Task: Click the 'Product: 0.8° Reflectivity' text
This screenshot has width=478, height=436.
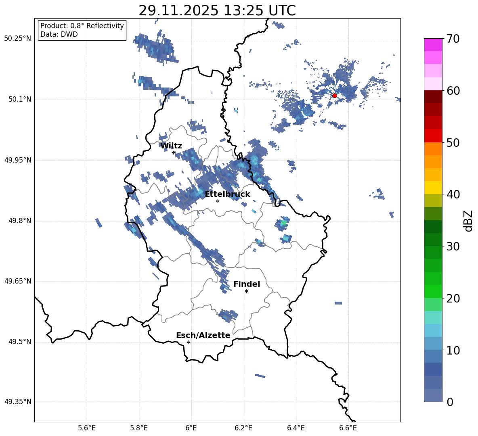Action: pyautogui.click(x=82, y=26)
